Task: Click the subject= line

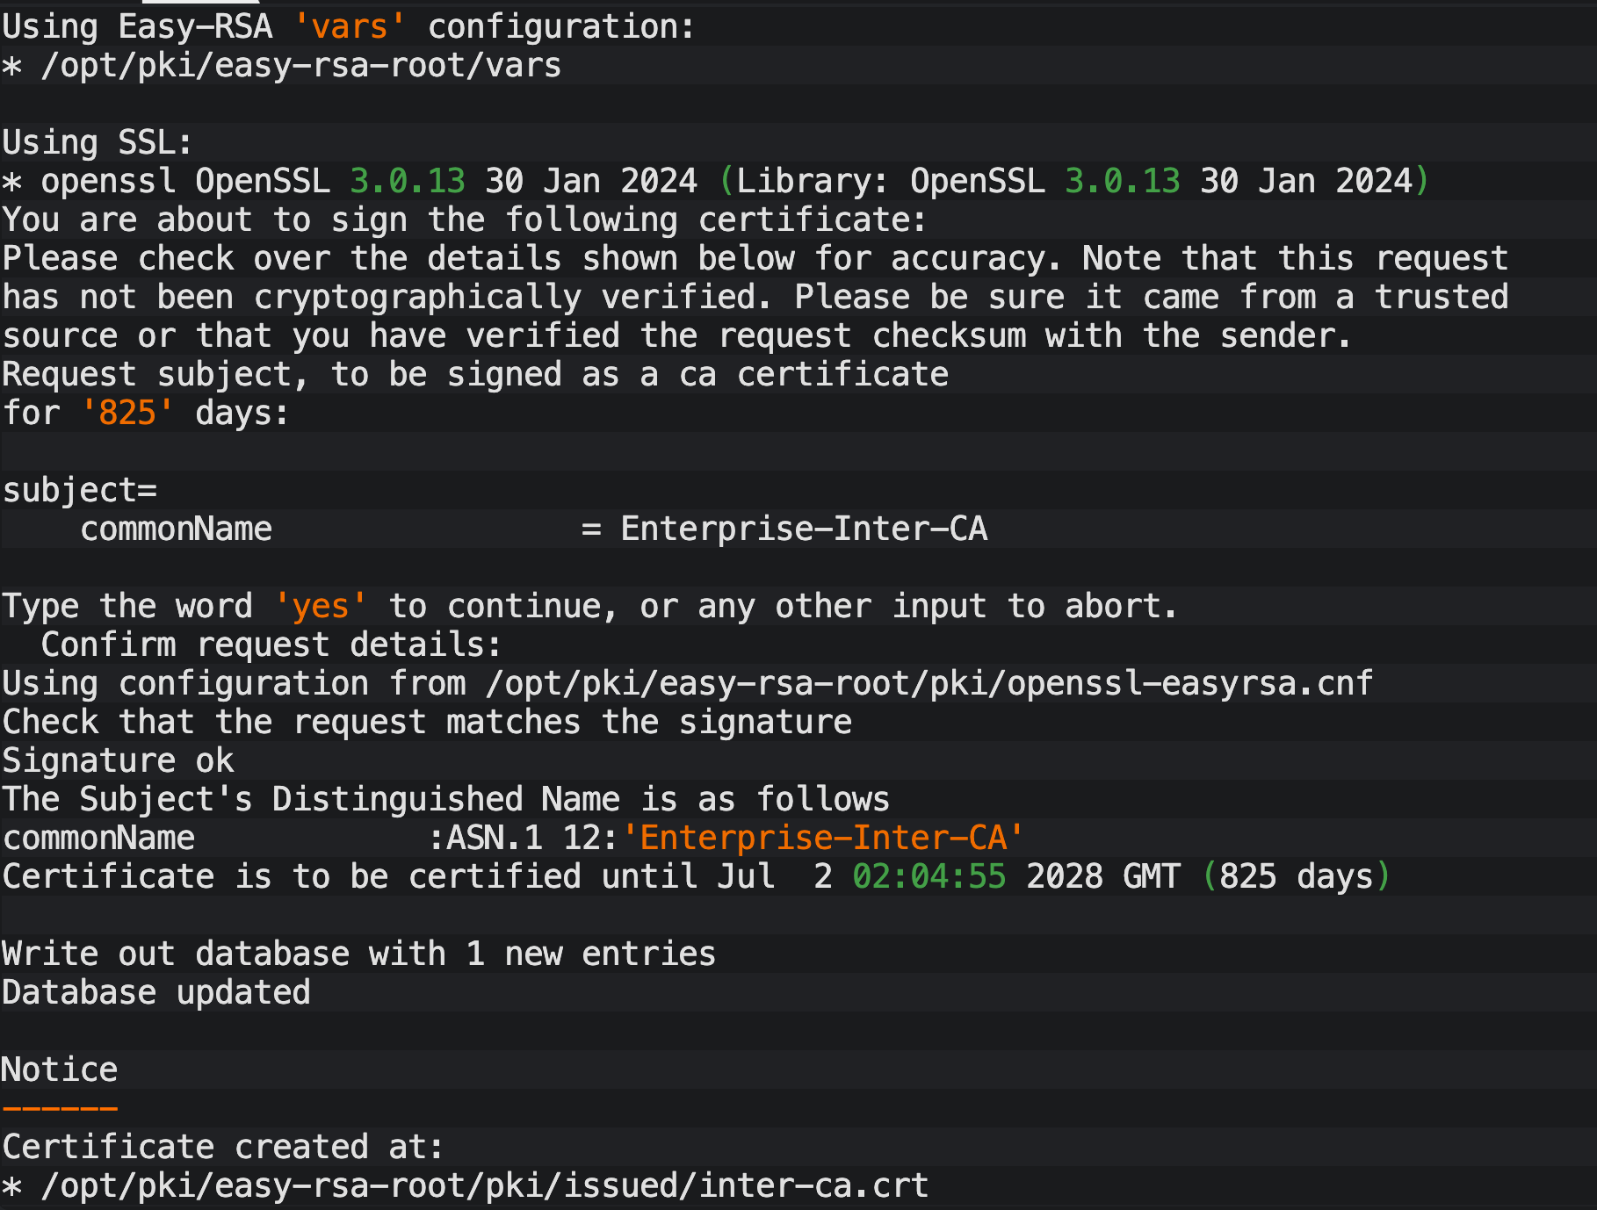Action: pos(80,491)
